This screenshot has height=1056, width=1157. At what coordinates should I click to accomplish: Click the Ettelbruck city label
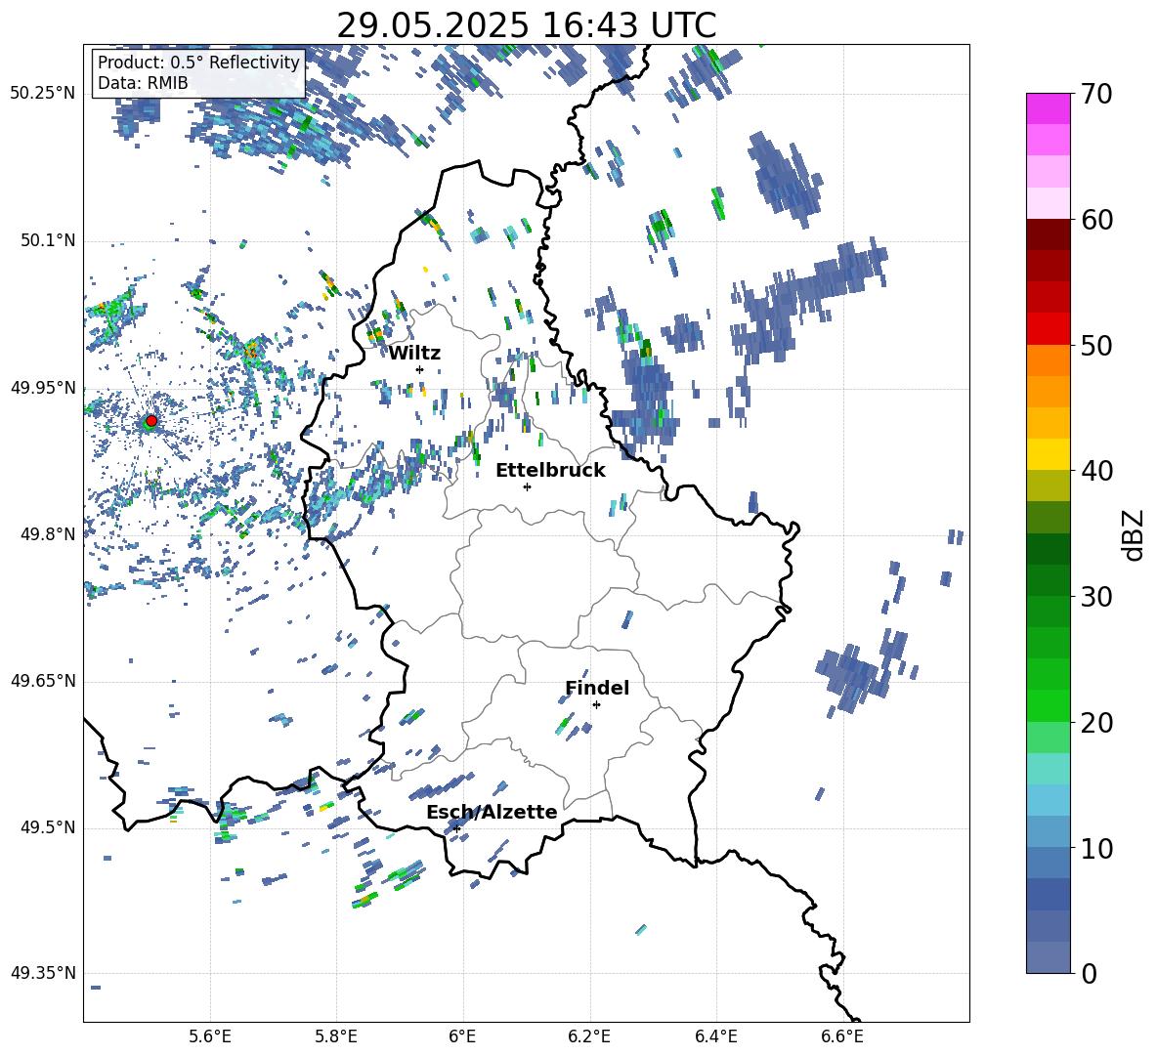[550, 471]
